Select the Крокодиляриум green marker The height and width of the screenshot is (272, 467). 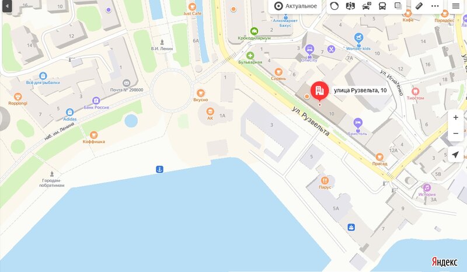[254, 31]
